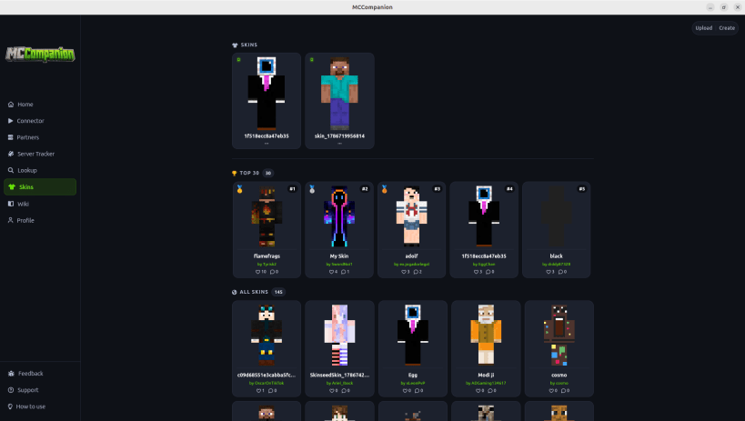The height and width of the screenshot is (421, 745).
Task: Open the black skin preview
Action: 557,216
